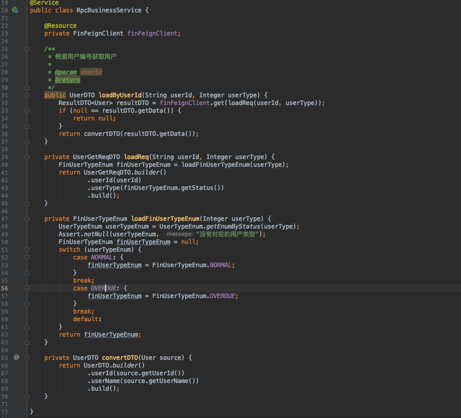Image resolution: width=461 pixels, height=418 pixels.
Task: Click the @param tag in the Javadoc
Action: click(x=66, y=72)
